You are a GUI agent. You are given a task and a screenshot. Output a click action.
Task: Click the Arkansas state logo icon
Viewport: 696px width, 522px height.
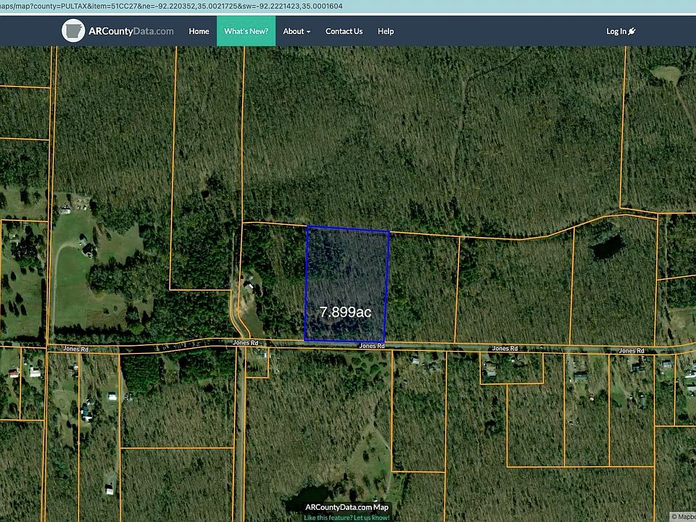tap(73, 31)
